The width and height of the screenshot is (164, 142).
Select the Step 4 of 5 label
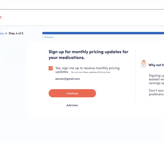point(16,33)
